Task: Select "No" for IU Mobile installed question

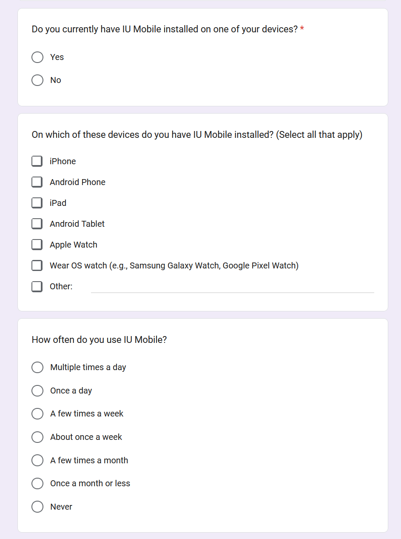Action: [37, 80]
